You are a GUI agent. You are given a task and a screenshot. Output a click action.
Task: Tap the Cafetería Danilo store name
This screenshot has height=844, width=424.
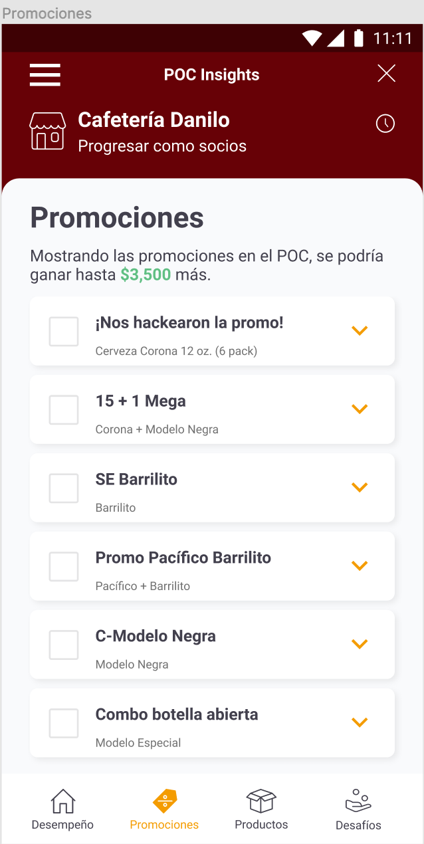[x=154, y=120]
